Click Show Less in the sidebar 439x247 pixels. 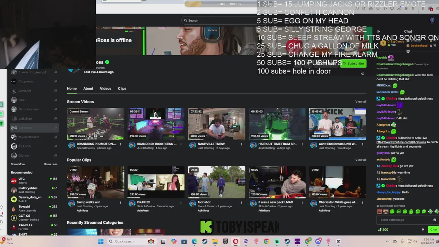(51, 164)
